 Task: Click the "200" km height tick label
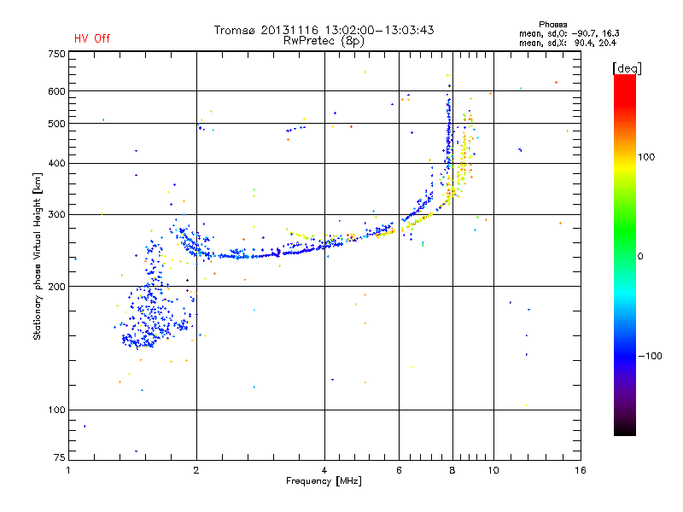coord(56,287)
